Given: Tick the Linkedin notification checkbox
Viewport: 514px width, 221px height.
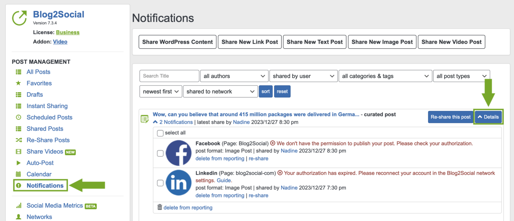Looking at the screenshot, I should click(160, 183).
